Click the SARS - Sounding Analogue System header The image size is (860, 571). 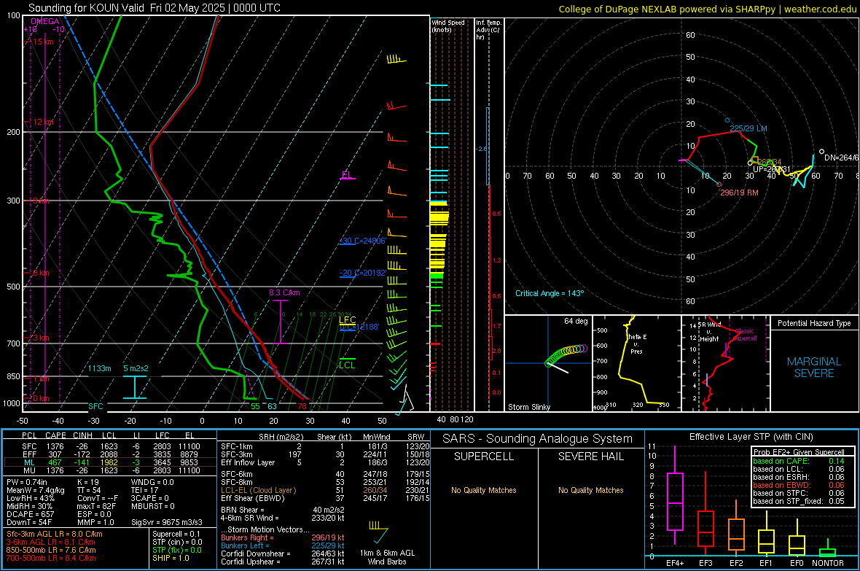(538, 439)
